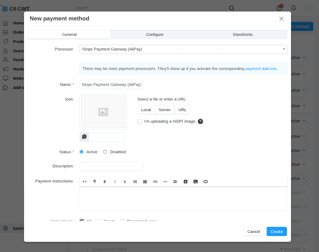Image resolution: width=319 pixels, height=252 pixels.
Task: Open the text alignment dropdown in editor
Action: tap(175, 182)
